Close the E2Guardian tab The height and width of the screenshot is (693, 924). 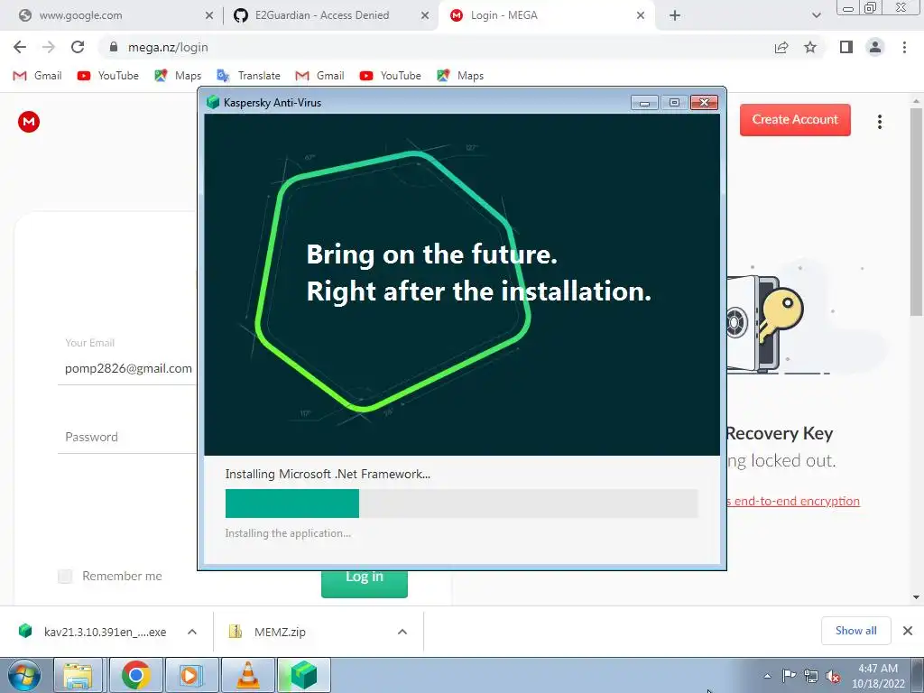[x=425, y=15]
